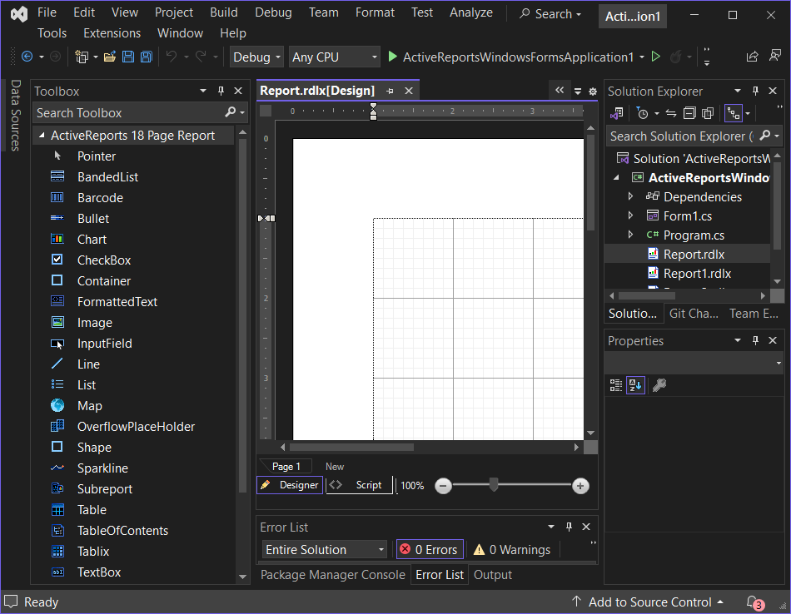Collapse the ActiveReportsWindowsFormsApplication1 project node in Solution Explorer
Viewport: 791px width, 614px height.
[x=616, y=177]
